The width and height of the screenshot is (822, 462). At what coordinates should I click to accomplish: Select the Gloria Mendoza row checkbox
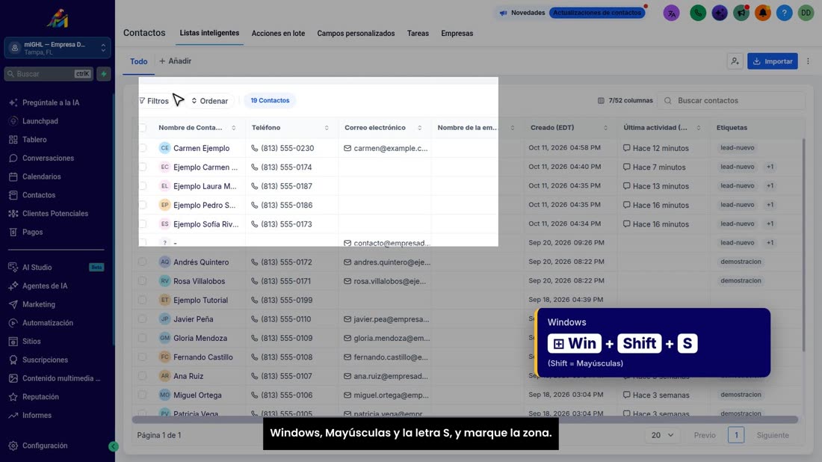[143, 338]
